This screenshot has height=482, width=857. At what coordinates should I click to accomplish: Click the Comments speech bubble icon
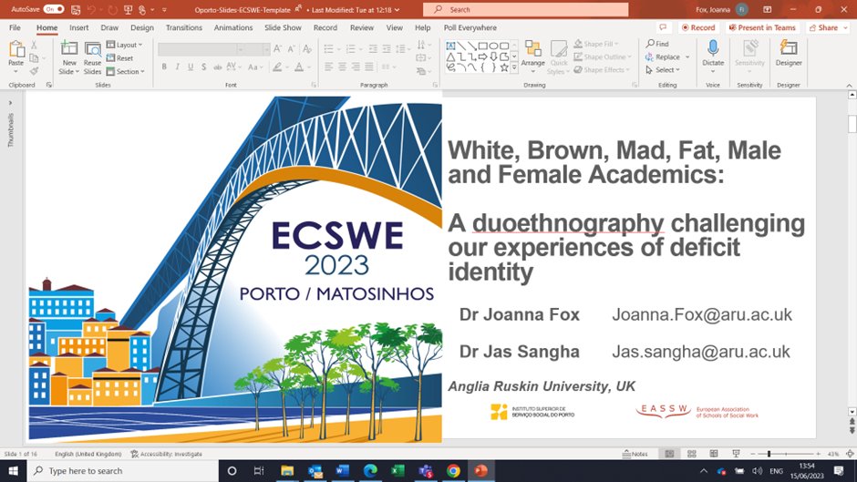click(x=663, y=27)
